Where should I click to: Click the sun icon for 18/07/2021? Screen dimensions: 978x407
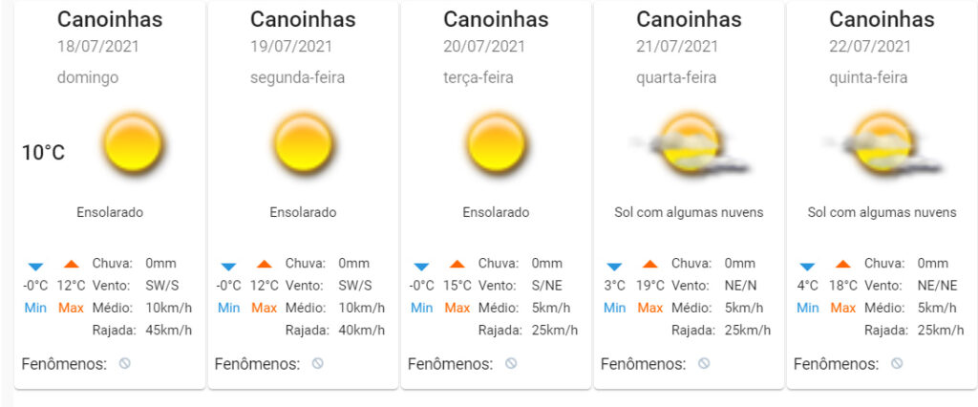(133, 143)
